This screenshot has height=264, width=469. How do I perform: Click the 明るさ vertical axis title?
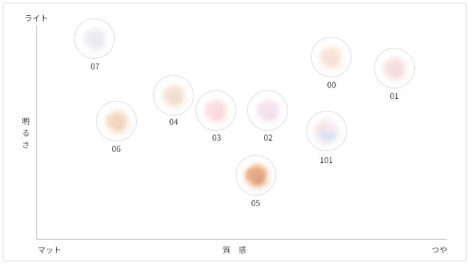[x=26, y=133]
